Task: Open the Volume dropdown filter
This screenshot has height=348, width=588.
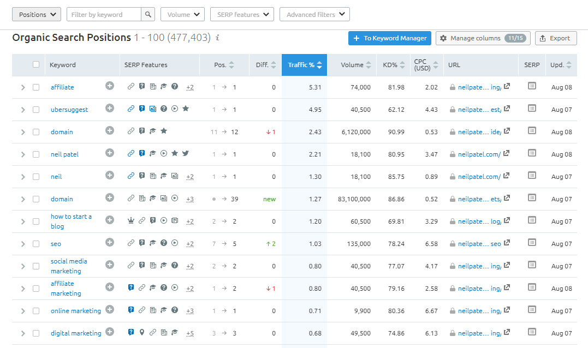Action: [x=183, y=15]
